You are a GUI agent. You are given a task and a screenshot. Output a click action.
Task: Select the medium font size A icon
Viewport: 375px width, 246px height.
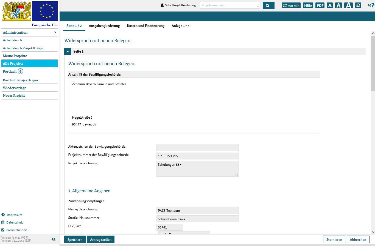pos(338,5)
